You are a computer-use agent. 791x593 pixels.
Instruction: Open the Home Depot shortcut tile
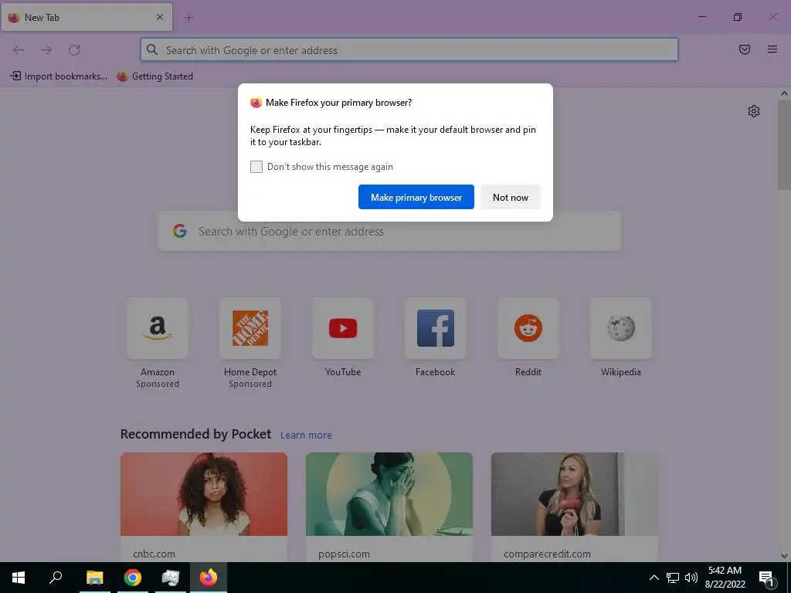[x=250, y=329]
